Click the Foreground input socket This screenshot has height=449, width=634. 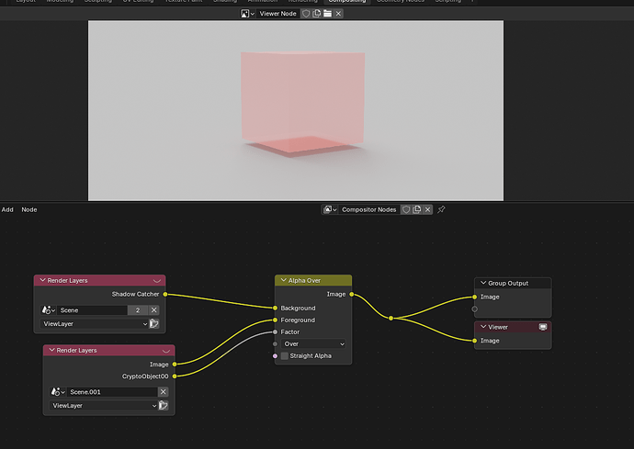(276, 320)
